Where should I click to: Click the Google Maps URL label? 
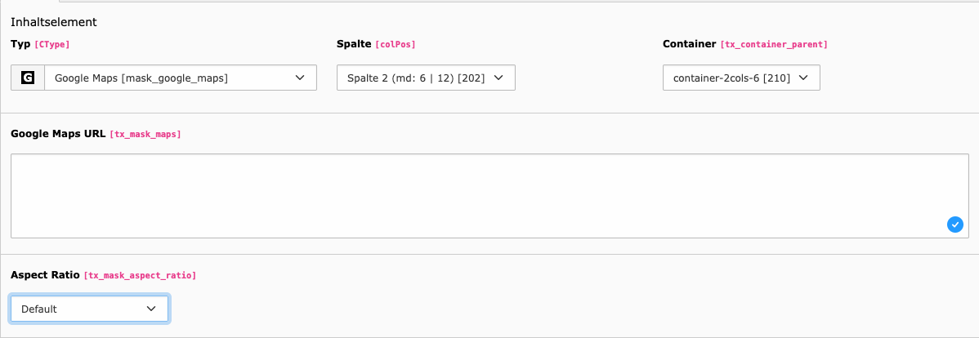click(57, 133)
